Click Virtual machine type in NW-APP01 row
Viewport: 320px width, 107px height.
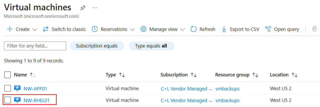click(122, 88)
